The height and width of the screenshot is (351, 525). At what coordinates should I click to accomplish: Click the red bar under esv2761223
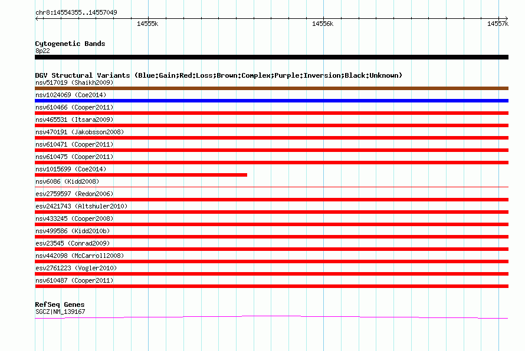(271, 274)
